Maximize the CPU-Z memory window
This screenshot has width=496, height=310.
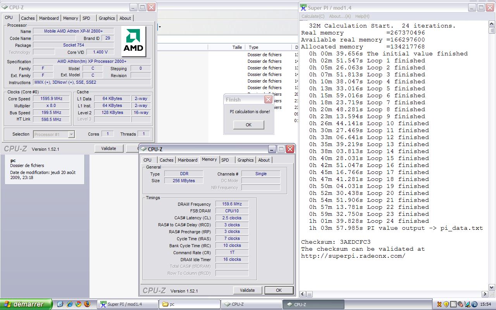click(x=281, y=149)
